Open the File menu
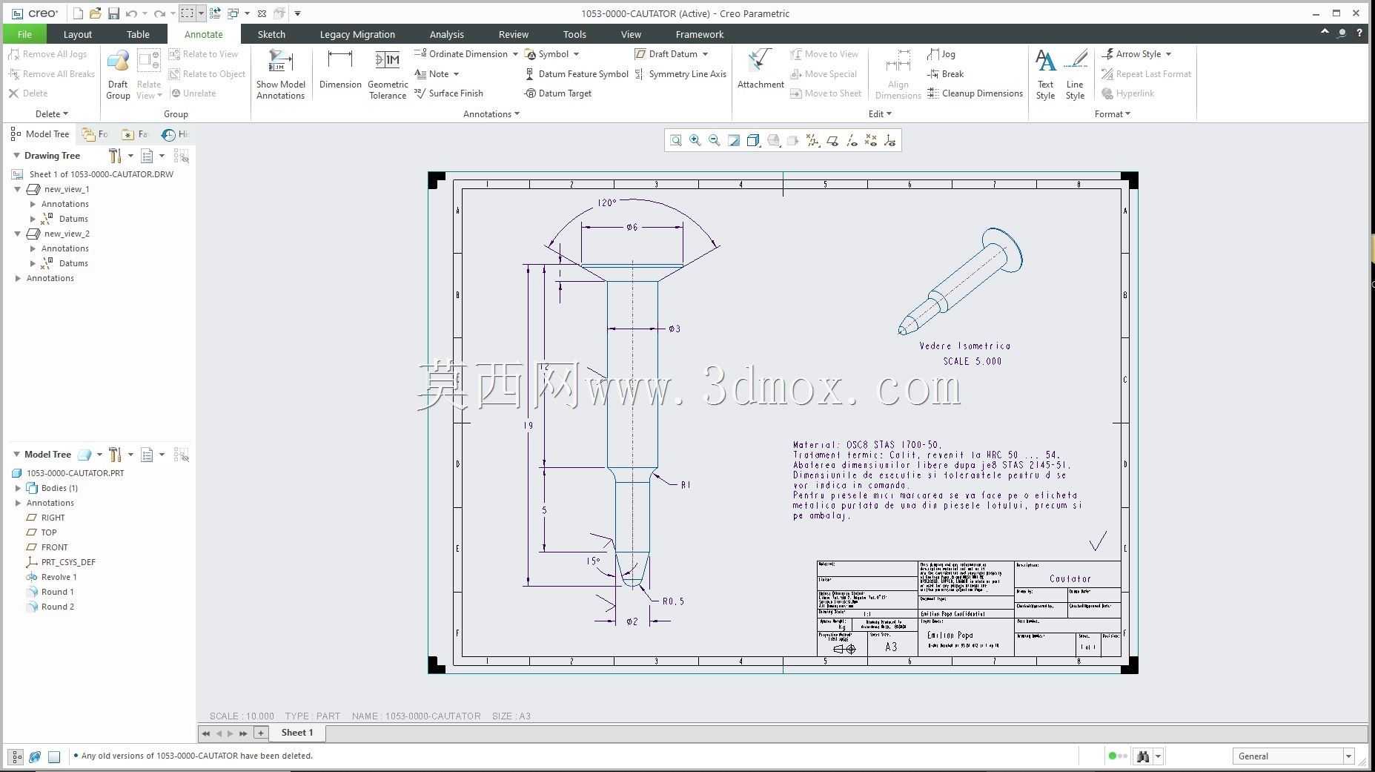The image size is (1375, 772). tap(24, 34)
